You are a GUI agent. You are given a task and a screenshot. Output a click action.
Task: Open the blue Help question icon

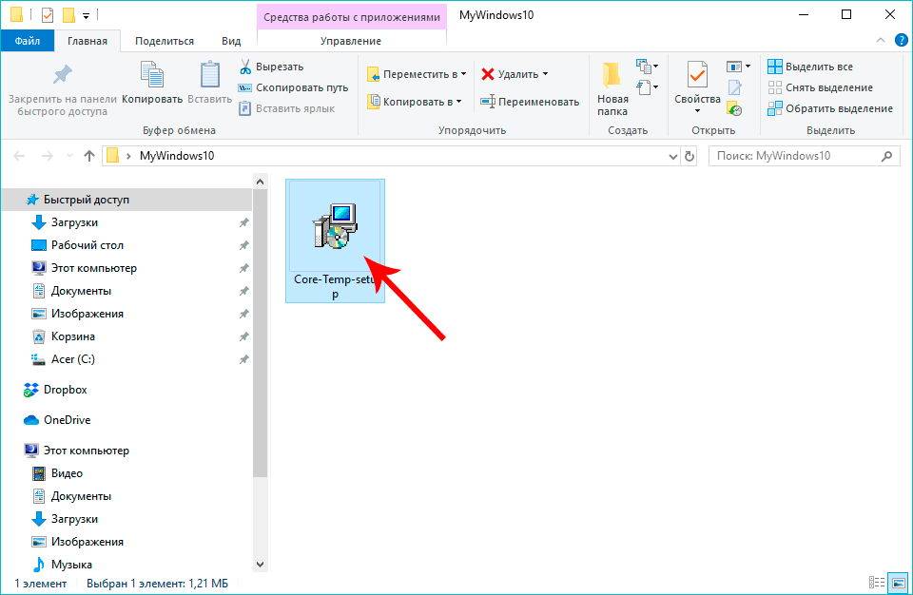(x=901, y=40)
